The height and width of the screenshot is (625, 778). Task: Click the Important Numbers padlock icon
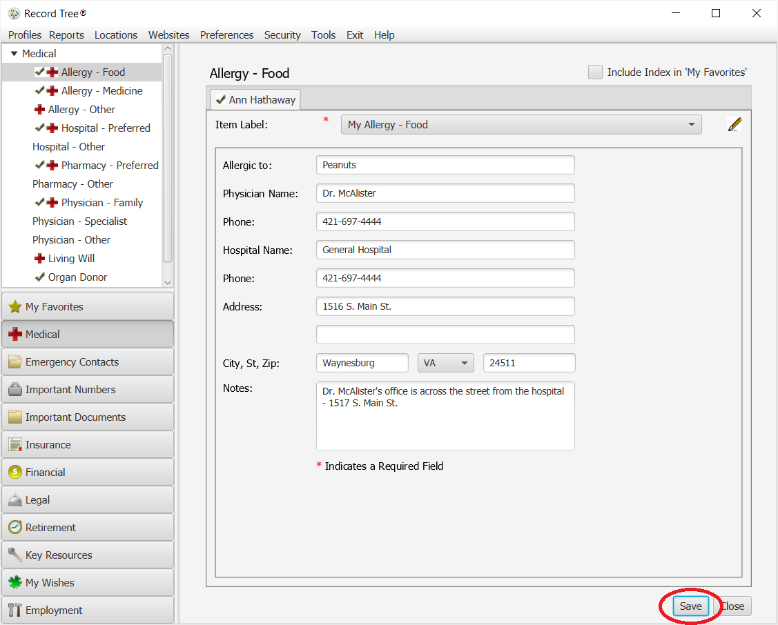(15, 389)
